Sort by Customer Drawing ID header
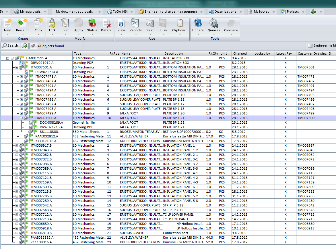 tap(316, 53)
